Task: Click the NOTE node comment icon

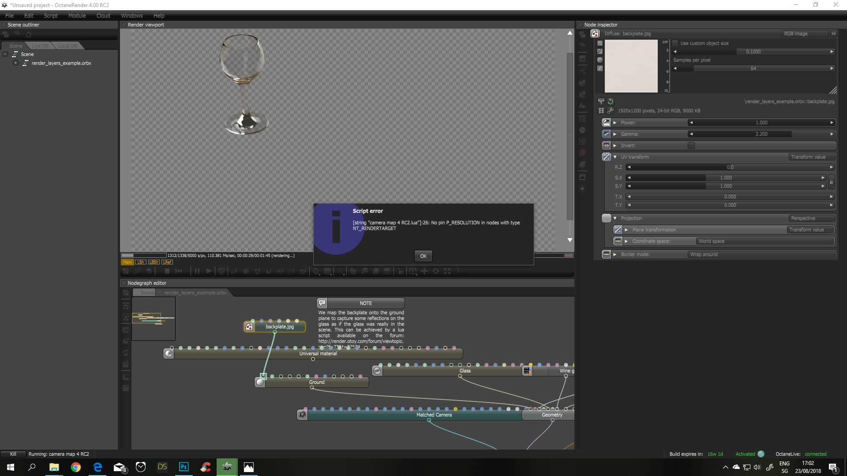Action: (x=322, y=303)
